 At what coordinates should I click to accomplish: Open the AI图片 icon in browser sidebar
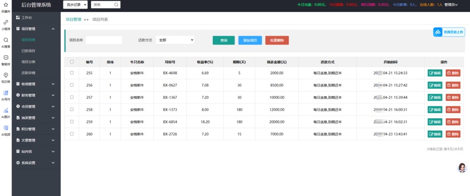[x=6, y=110]
